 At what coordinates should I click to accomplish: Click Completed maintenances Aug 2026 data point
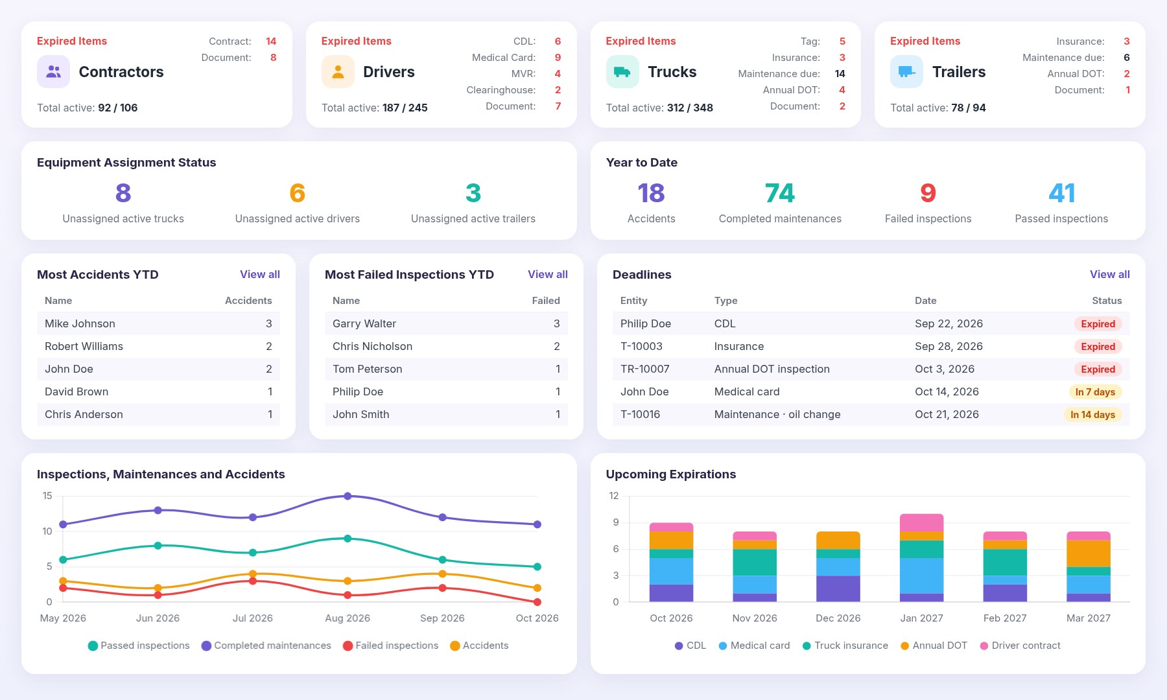[348, 496]
